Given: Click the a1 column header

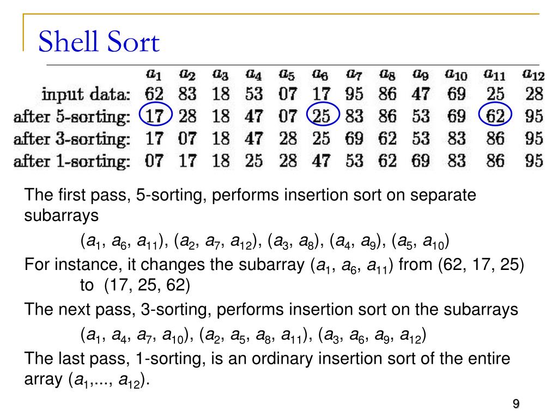Looking at the screenshot, I should [154, 74].
